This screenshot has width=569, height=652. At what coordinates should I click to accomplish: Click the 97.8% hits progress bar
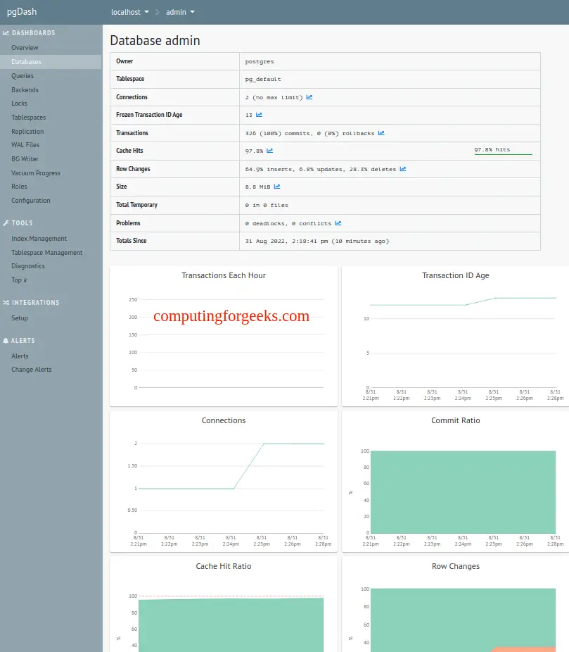(503, 151)
